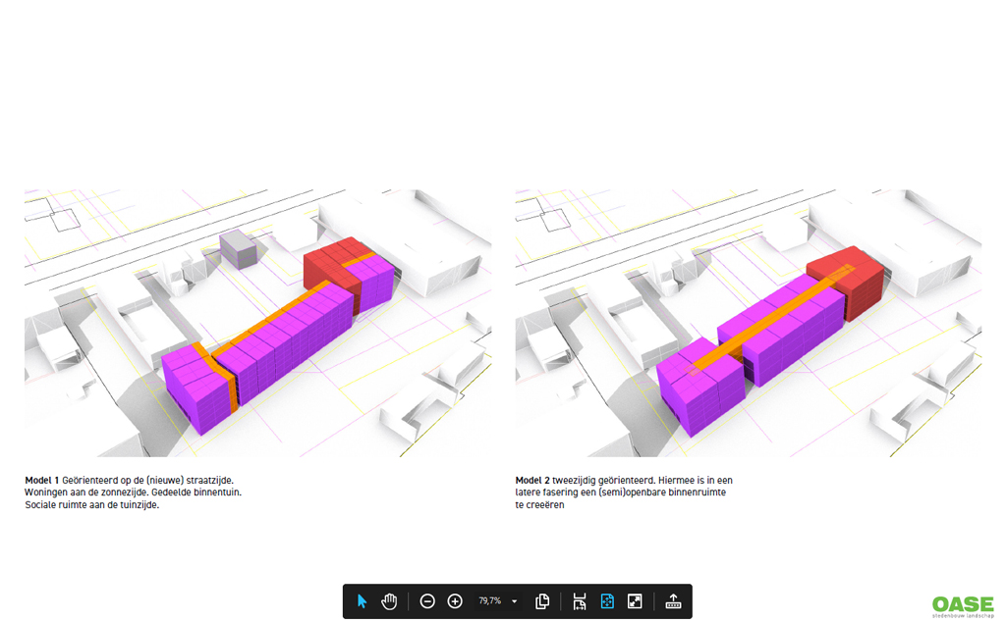Click the OASE logo
Image resolution: width=1006 pixels, height=622 pixels.
pyautogui.click(x=963, y=605)
